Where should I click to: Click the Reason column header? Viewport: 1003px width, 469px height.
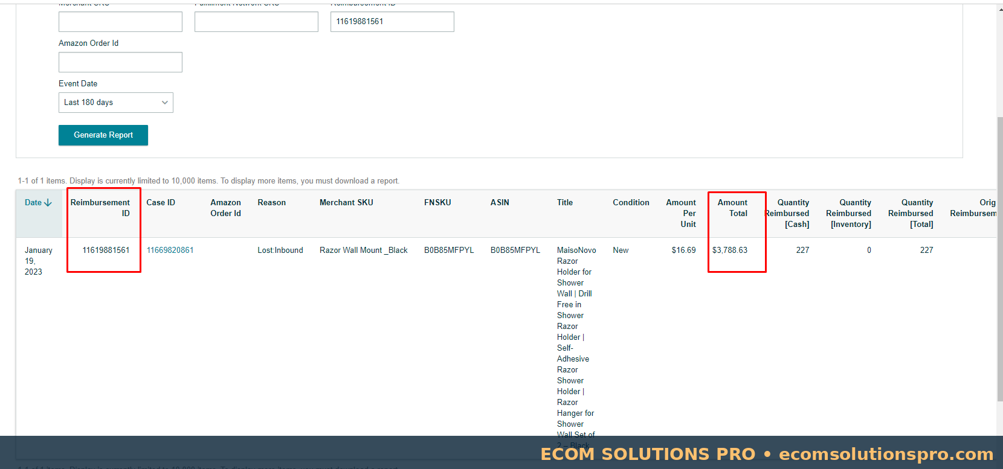pyautogui.click(x=271, y=203)
